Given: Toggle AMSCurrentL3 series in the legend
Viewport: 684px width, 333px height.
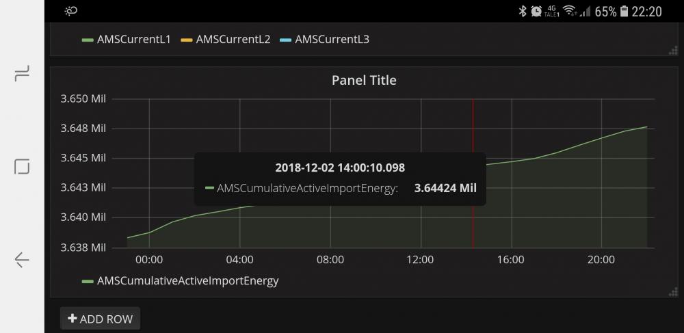Looking at the screenshot, I should tap(332, 39).
